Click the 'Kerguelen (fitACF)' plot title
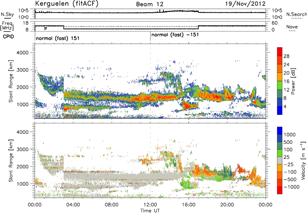This screenshot has width=307, height=213. pos(66,4)
